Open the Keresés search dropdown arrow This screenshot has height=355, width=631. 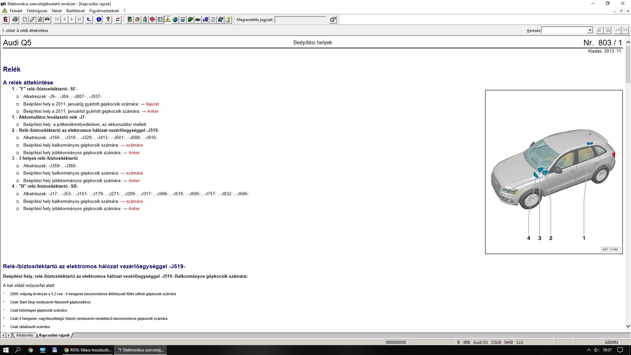point(590,30)
